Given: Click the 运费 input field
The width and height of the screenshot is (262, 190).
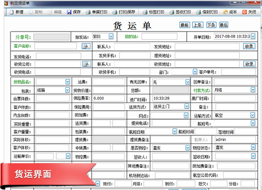Looking at the screenshot, I should 109,82.
